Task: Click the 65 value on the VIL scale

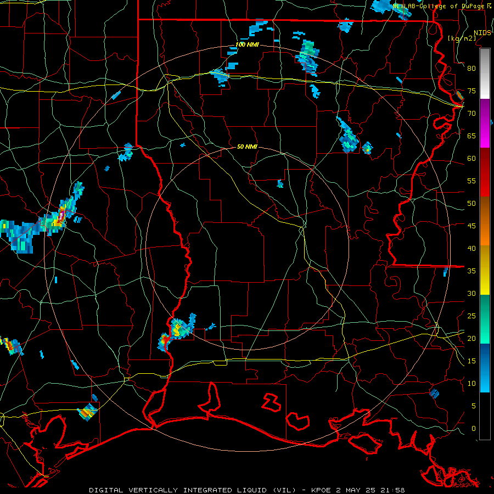Action: point(471,136)
